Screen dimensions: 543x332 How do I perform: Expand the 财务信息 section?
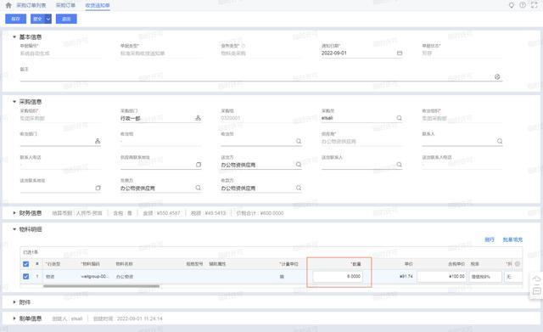click(x=14, y=213)
